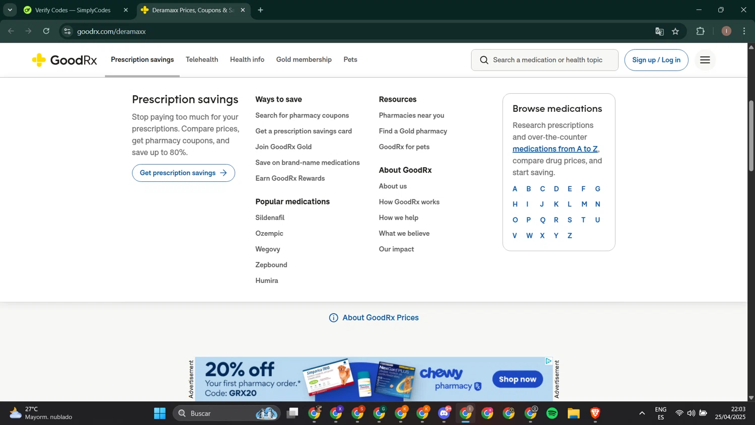The width and height of the screenshot is (755, 425).
Task: Click the About GoodRx Prices info icon
Action: (333, 318)
